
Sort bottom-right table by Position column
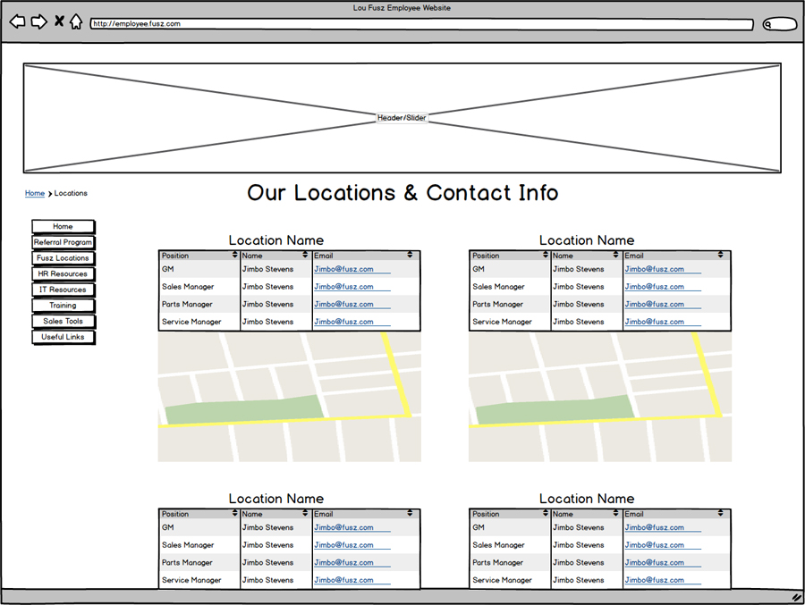coord(546,513)
